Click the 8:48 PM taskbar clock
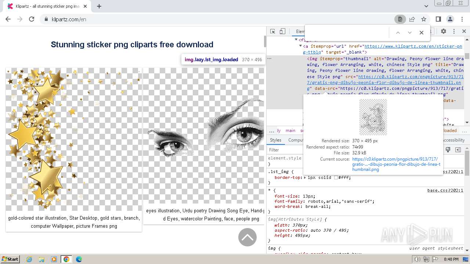 click(x=451, y=259)
